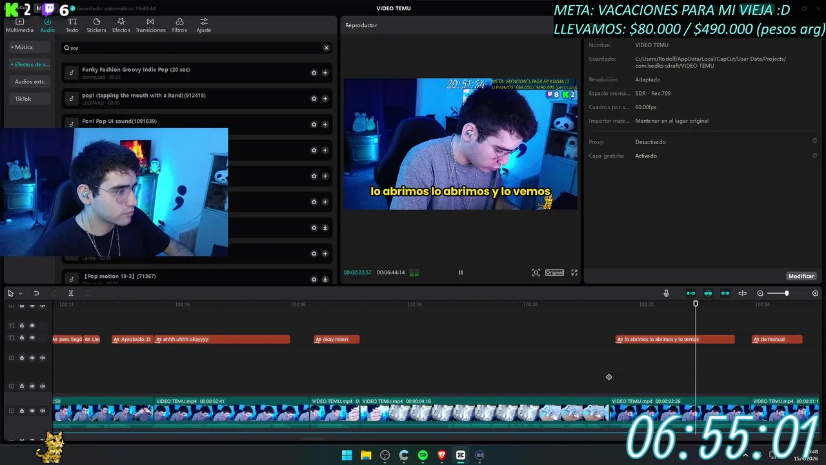Click the player focus-zoom icon

pyautogui.click(x=536, y=273)
